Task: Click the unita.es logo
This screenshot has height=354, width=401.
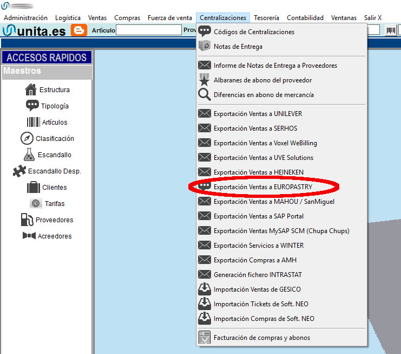Action: tap(34, 30)
